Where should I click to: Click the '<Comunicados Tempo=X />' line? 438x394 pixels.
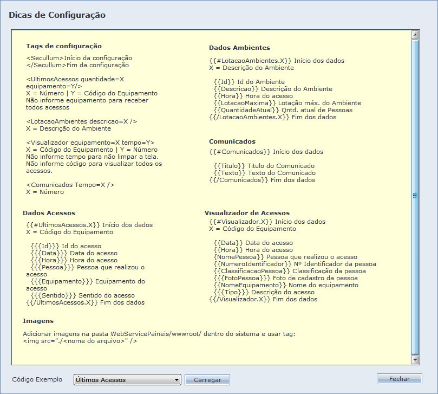[x=70, y=185]
